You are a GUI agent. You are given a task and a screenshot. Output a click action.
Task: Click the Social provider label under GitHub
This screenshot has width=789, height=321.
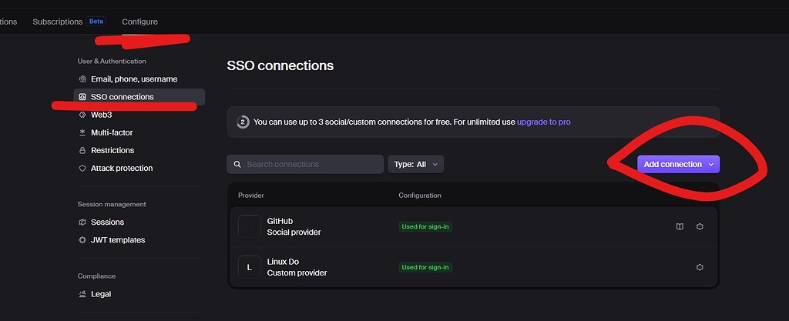pyautogui.click(x=294, y=232)
